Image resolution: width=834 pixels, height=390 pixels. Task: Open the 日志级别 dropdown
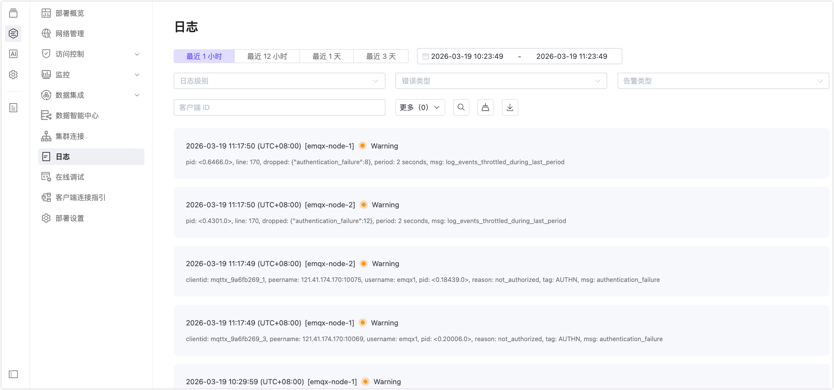pyautogui.click(x=279, y=81)
